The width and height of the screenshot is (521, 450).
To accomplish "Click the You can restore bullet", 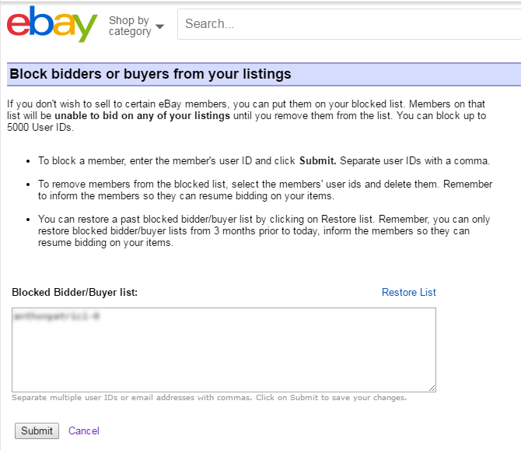I will (x=264, y=230).
